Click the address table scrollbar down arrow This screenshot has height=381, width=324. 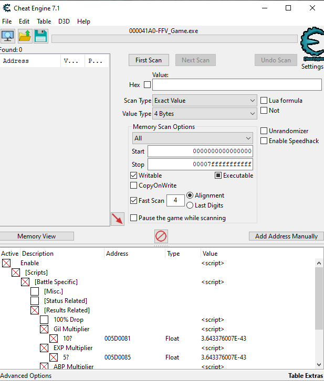coord(319,364)
